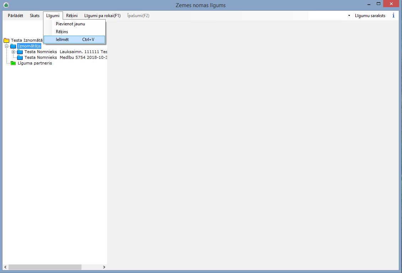Screen dimensions: 402x273
Task: Click the blue Iznomātājs folder icon
Action: click(14, 46)
